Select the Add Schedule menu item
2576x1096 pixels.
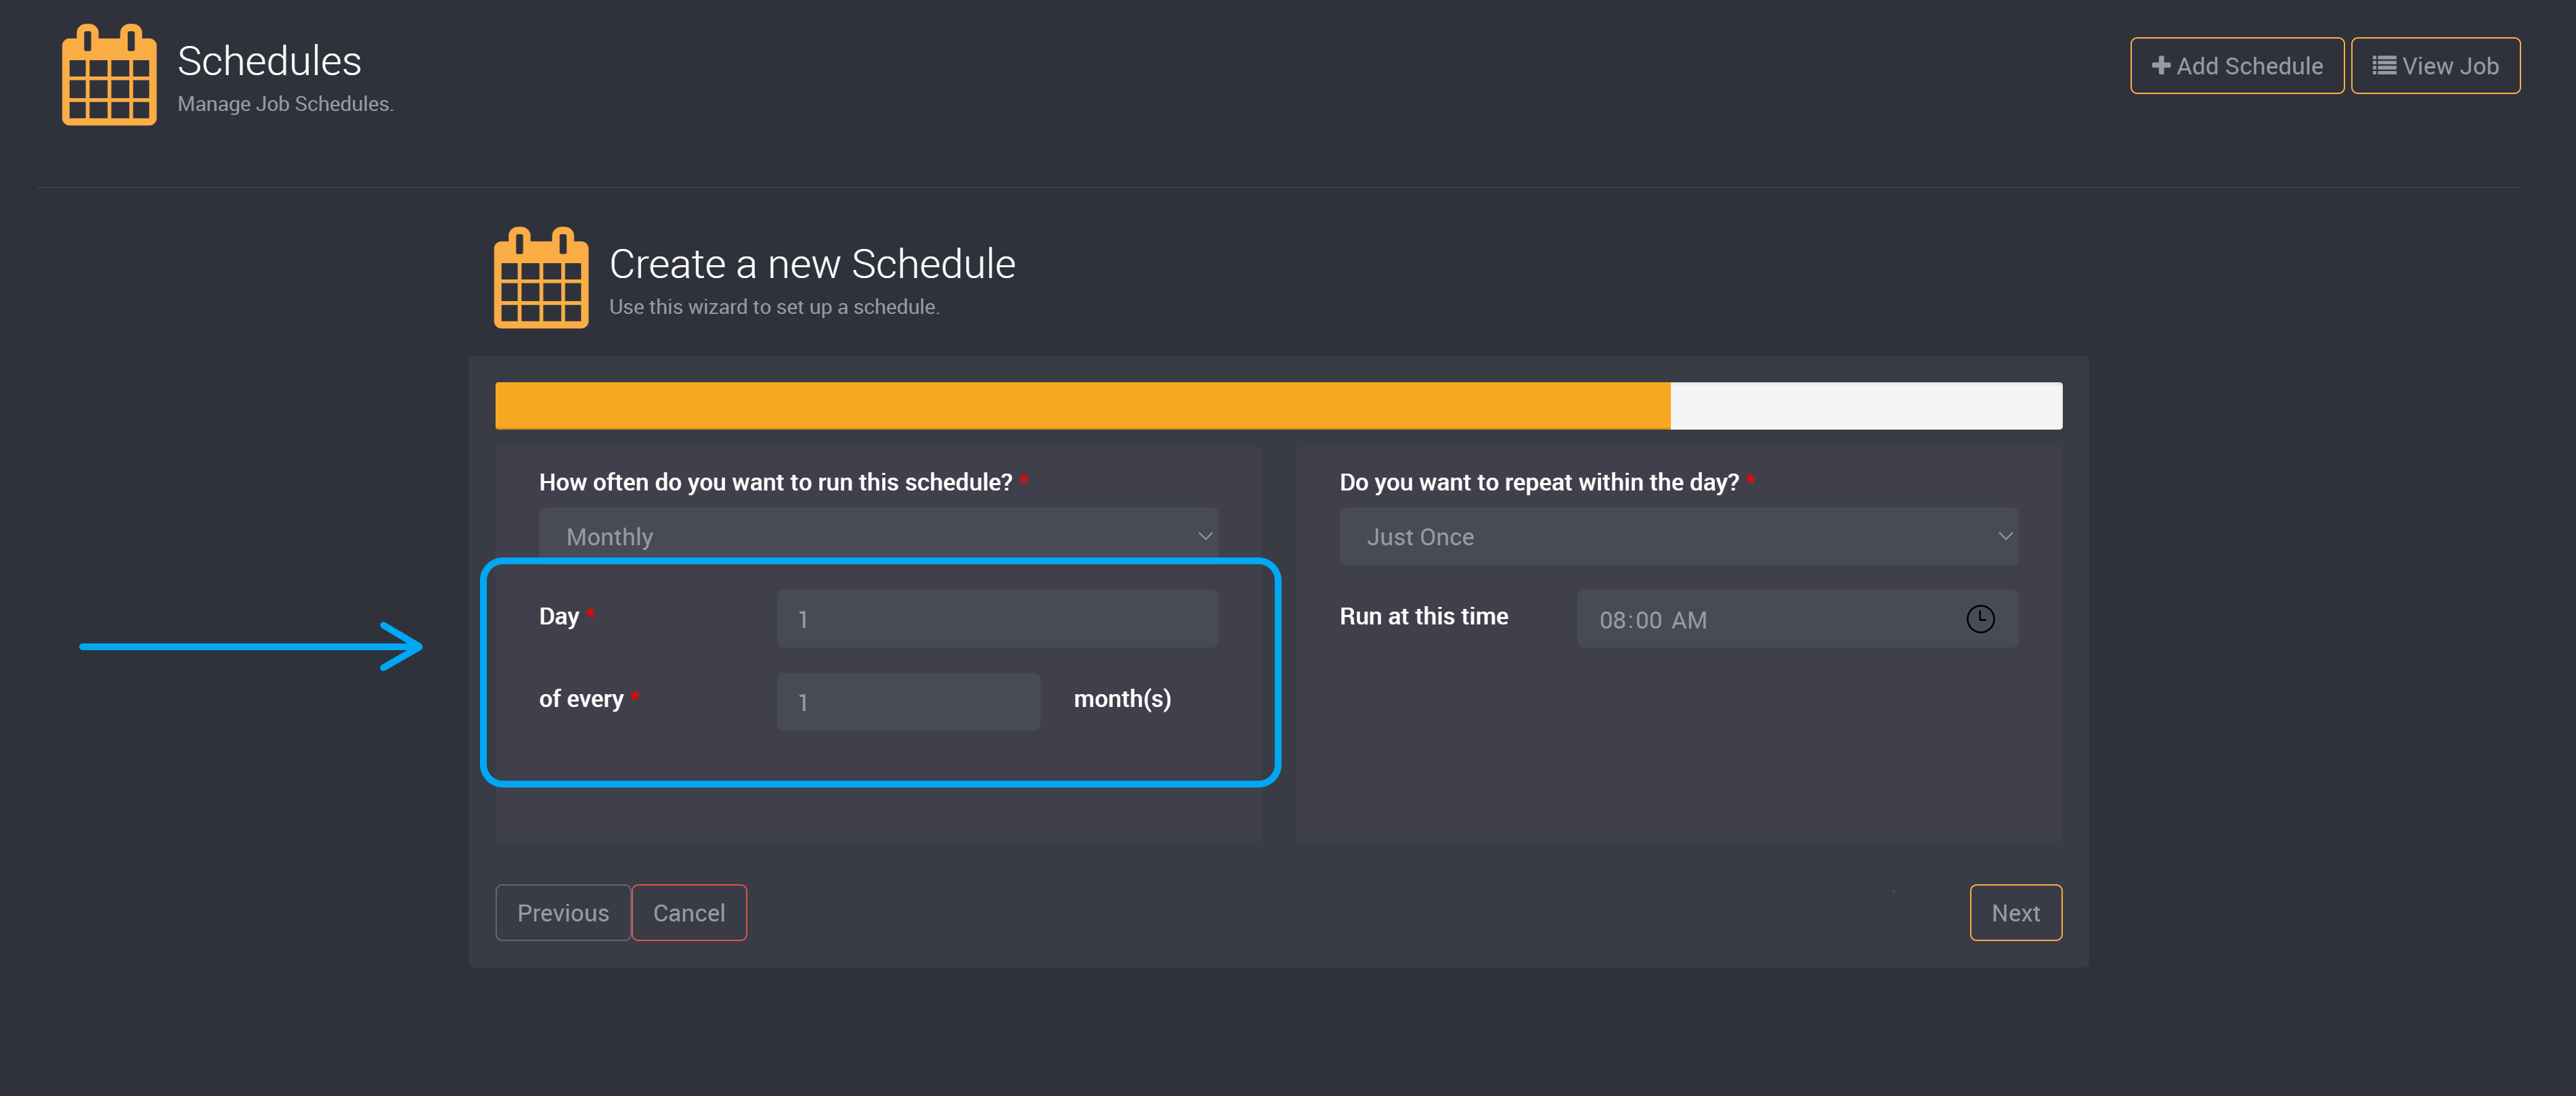point(2237,66)
